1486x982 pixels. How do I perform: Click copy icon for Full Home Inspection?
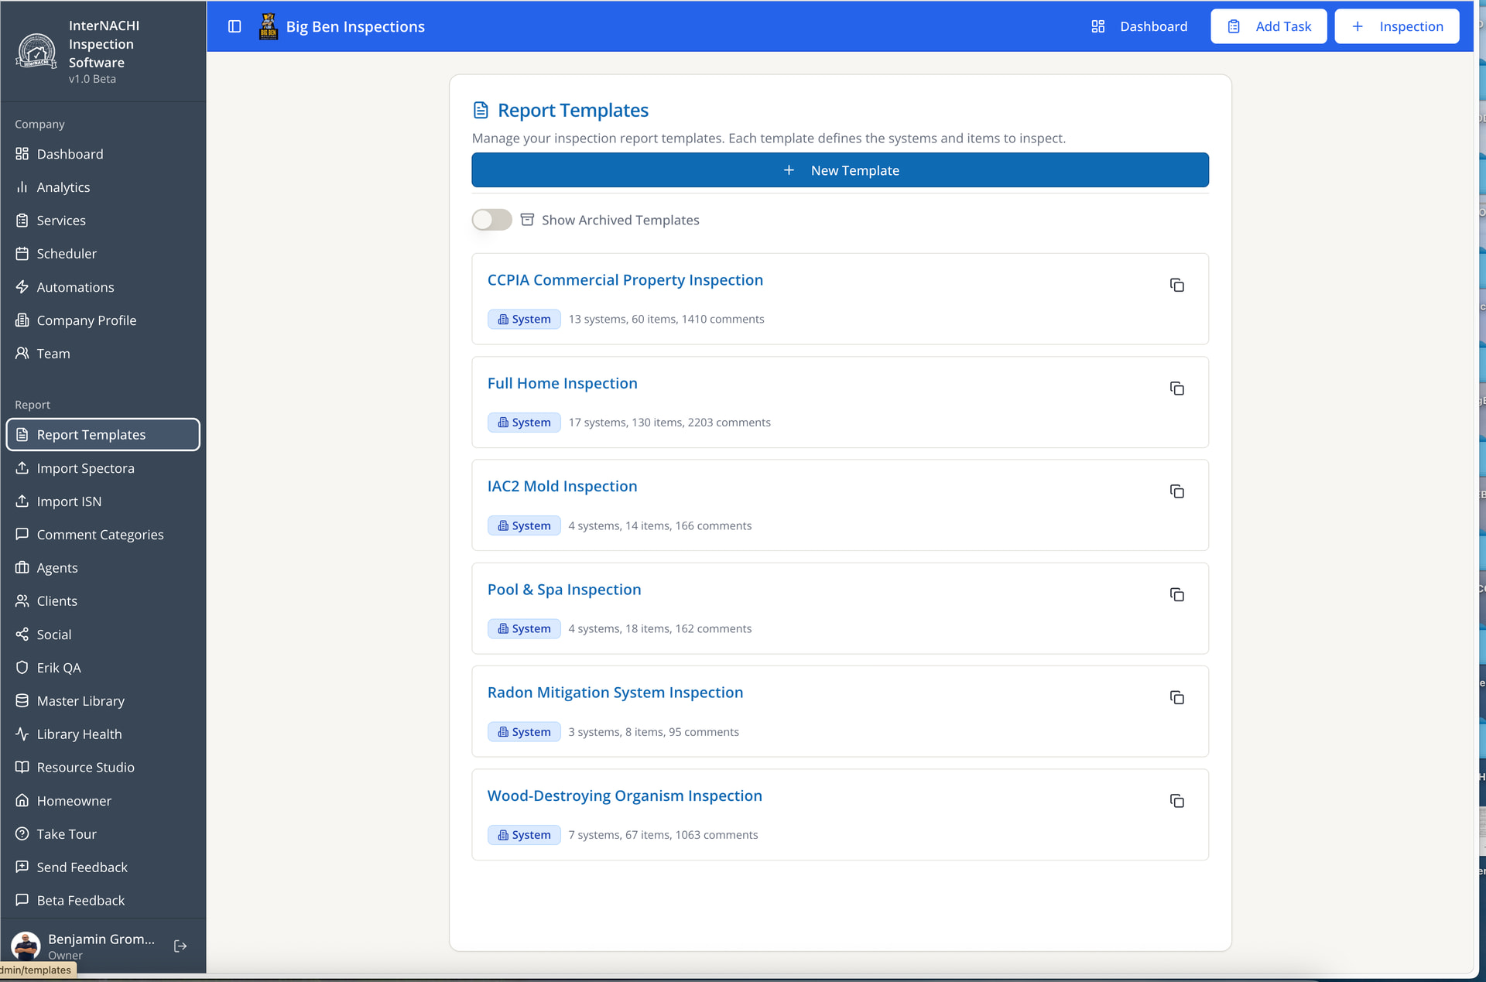click(1176, 388)
